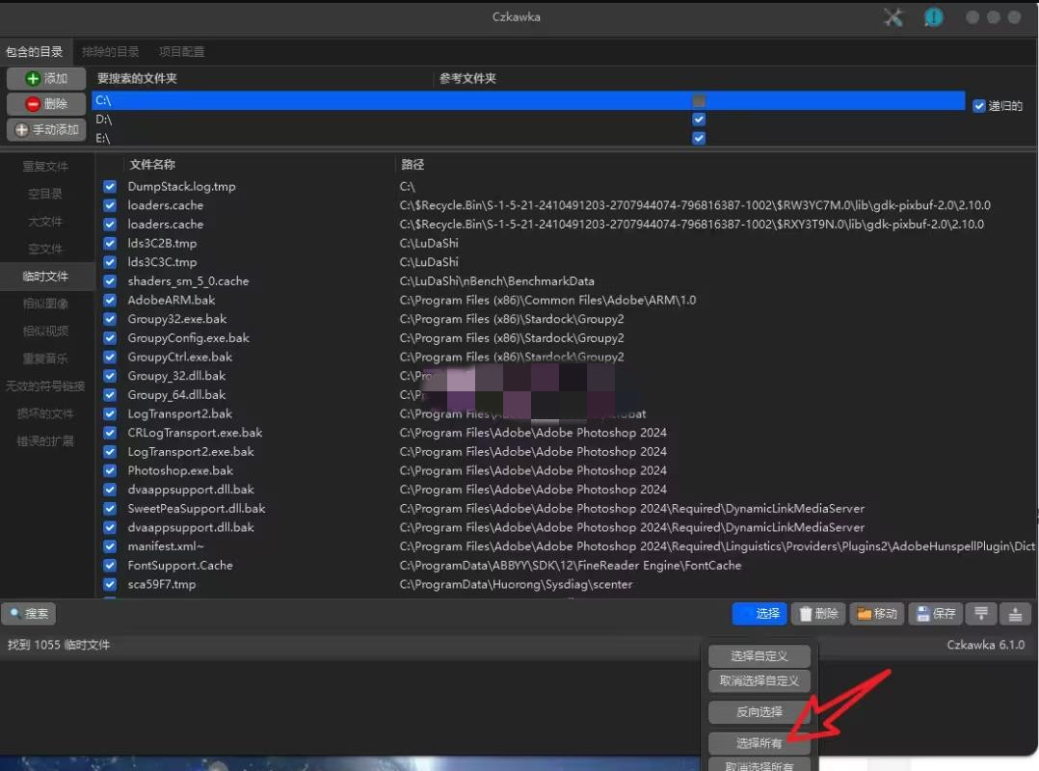Choose 选择所有 from the popup menu

pyautogui.click(x=759, y=743)
